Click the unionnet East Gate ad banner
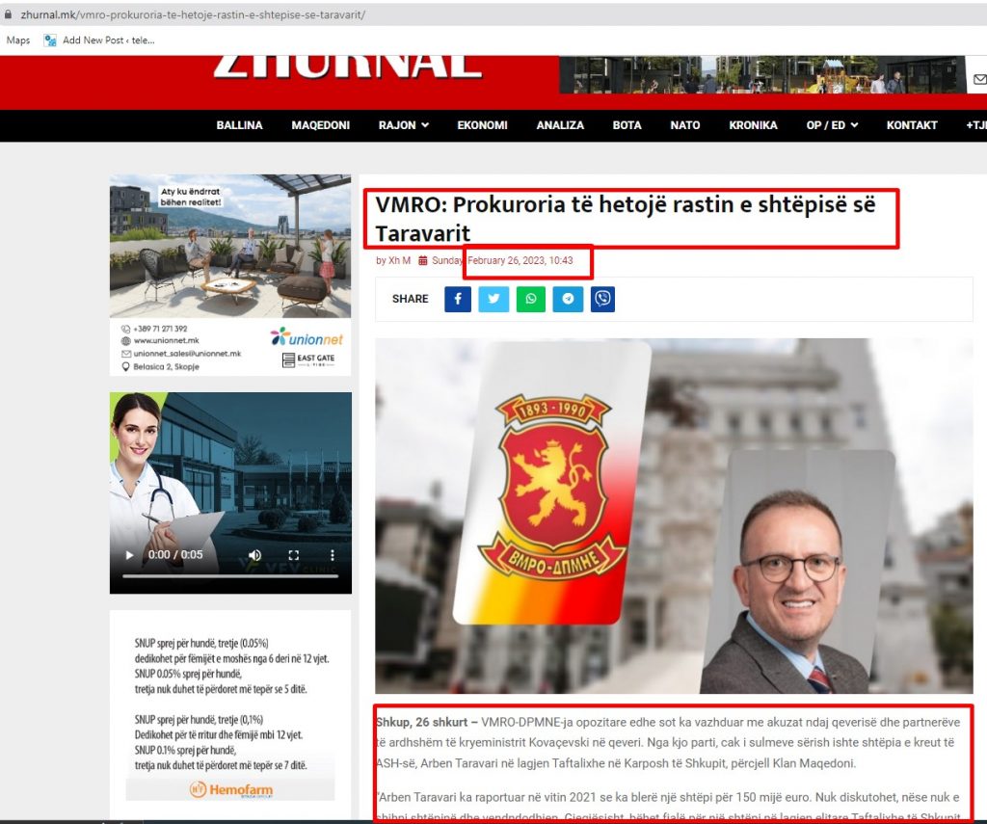987x824 pixels. tap(230, 275)
